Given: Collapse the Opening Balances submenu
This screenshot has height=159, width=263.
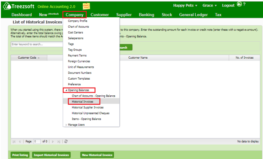Looking at the screenshot, I should (x=66, y=90).
